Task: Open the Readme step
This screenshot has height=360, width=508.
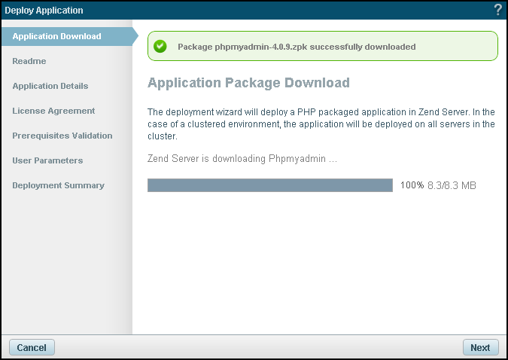Action: [29, 61]
